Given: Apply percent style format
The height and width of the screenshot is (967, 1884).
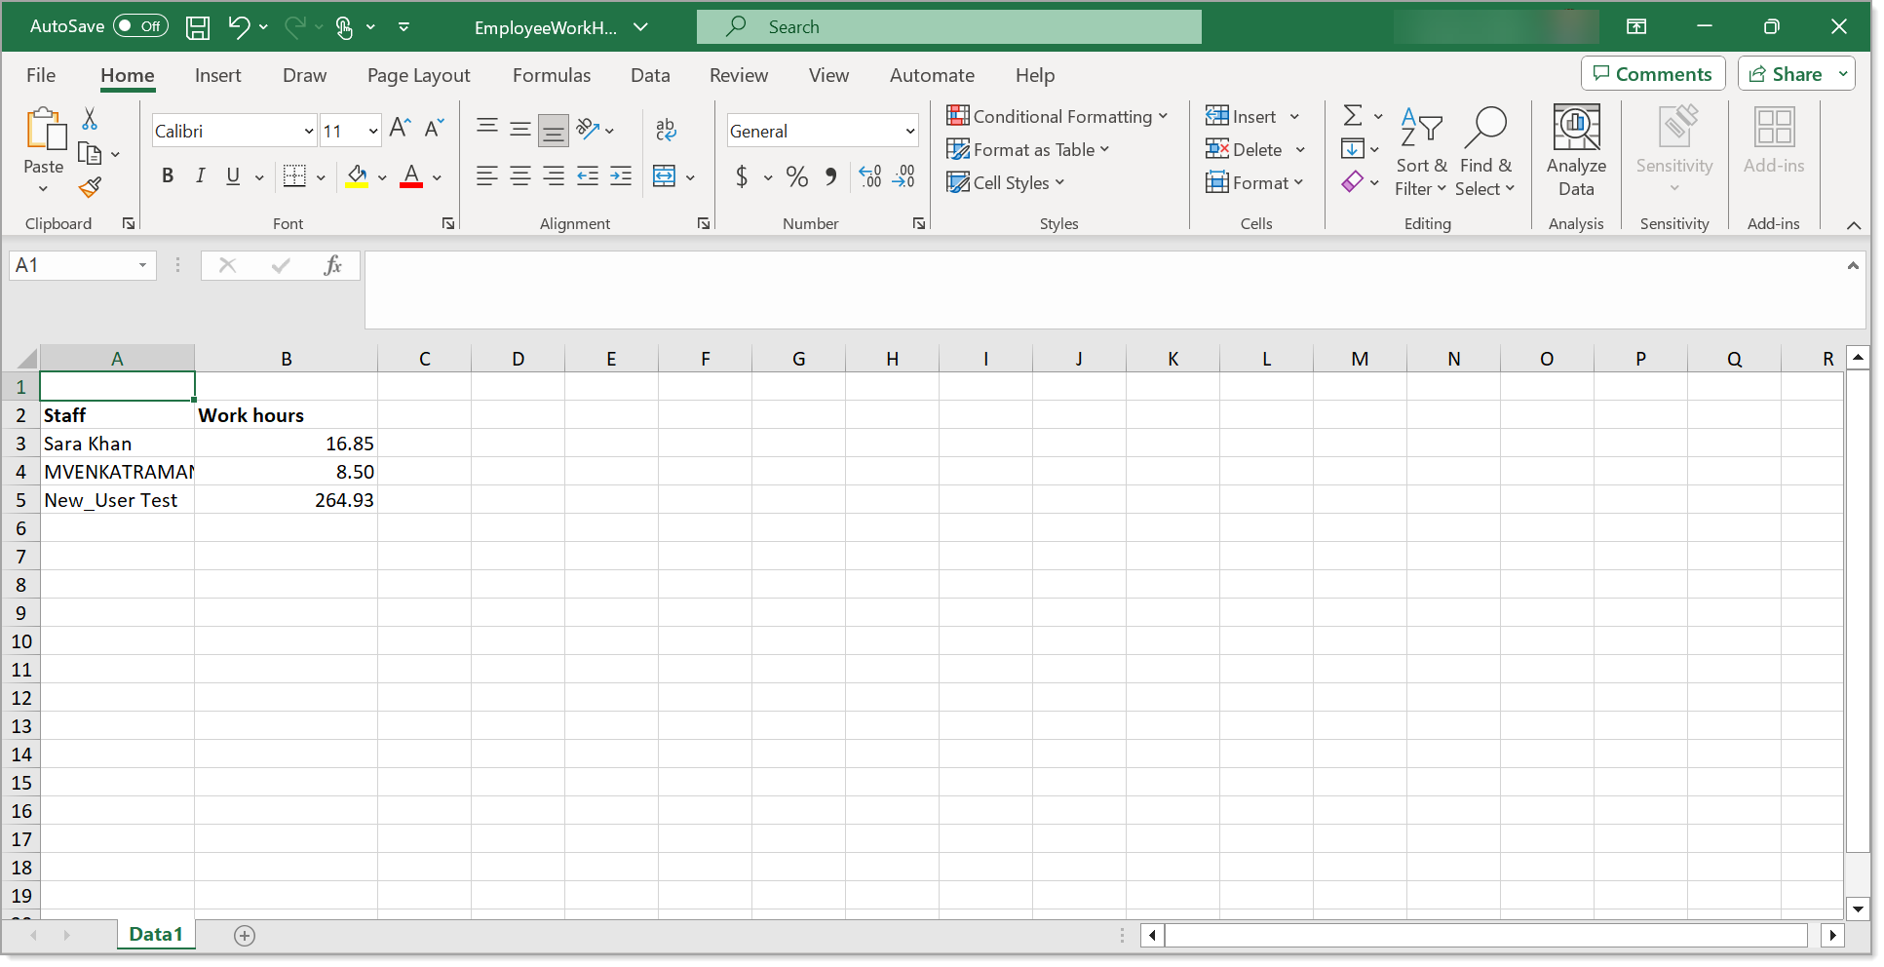Looking at the screenshot, I should (x=797, y=176).
